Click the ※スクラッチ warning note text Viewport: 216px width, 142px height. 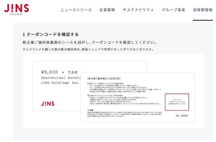pyautogui.click(x=88, y=49)
